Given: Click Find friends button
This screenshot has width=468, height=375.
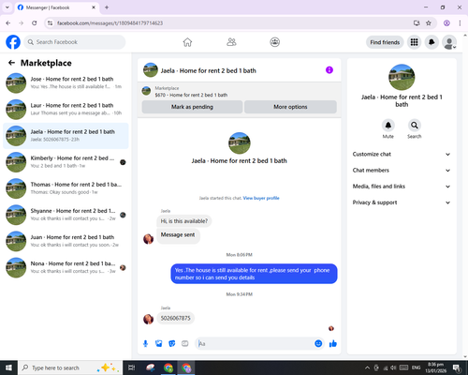Looking at the screenshot, I should (x=385, y=42).
